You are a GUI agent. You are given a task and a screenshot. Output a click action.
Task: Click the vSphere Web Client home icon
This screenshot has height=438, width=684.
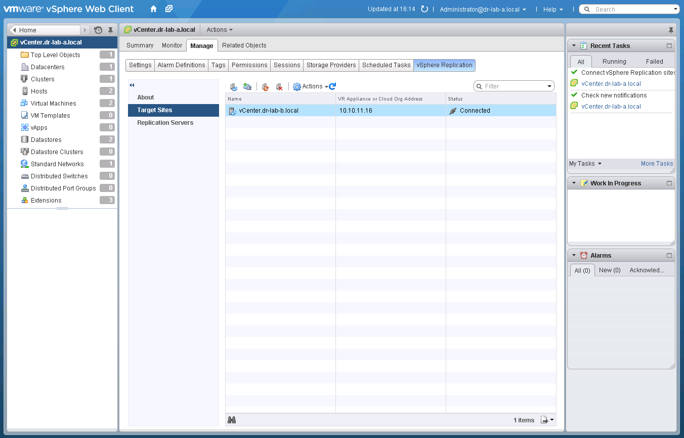(153, 9)
